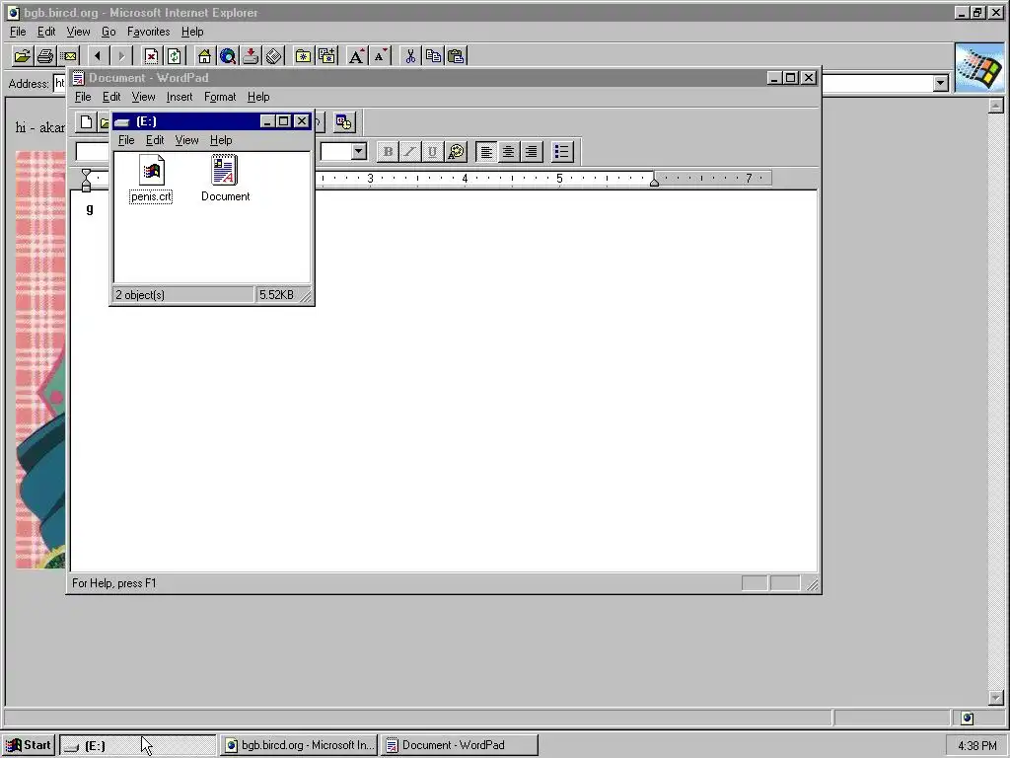Click the grayed Forward arrow in Internet Explorer
This screenshot has height=758, width=1010.
coord(120,56)
